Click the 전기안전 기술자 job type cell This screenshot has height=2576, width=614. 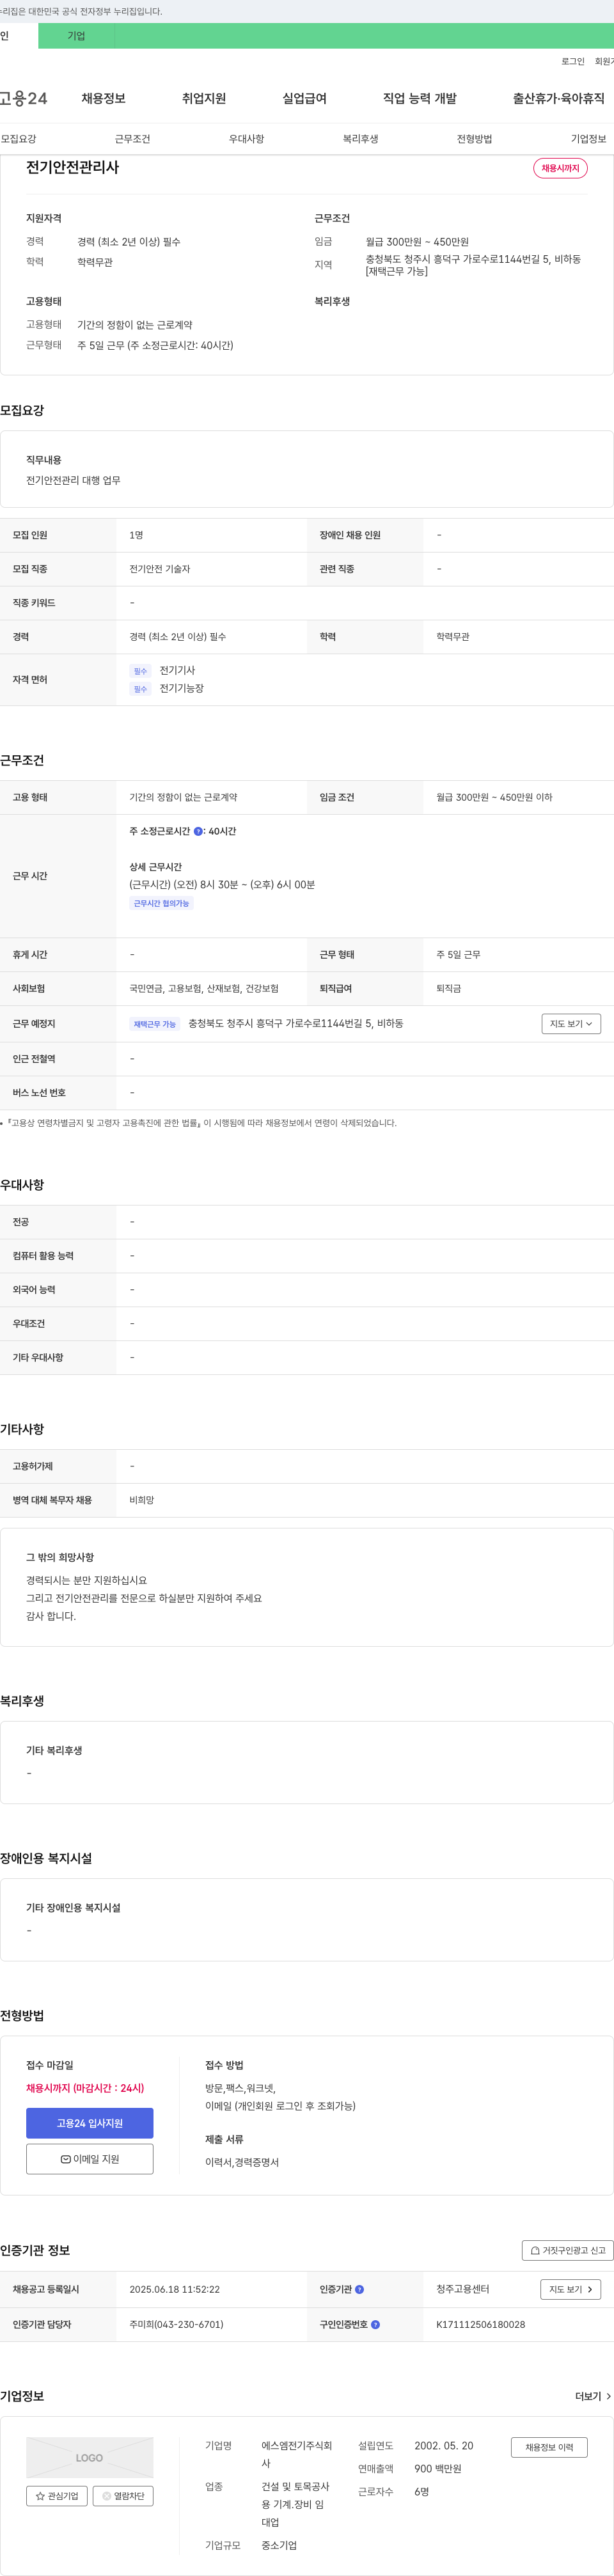point(159,569)
